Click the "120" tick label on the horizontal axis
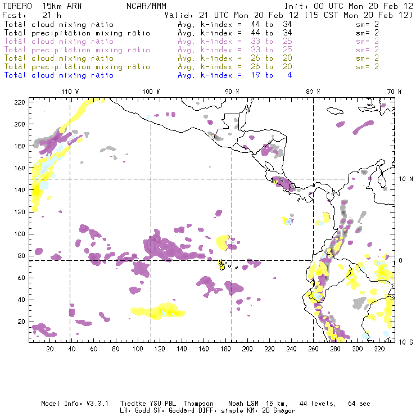This screenshot has height=416, width=416. click(160, 349)
